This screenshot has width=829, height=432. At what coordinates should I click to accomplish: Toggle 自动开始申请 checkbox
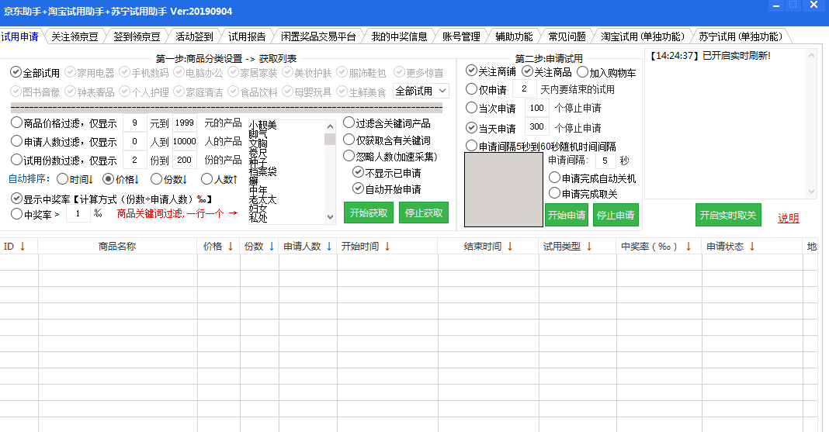(387, 188)
